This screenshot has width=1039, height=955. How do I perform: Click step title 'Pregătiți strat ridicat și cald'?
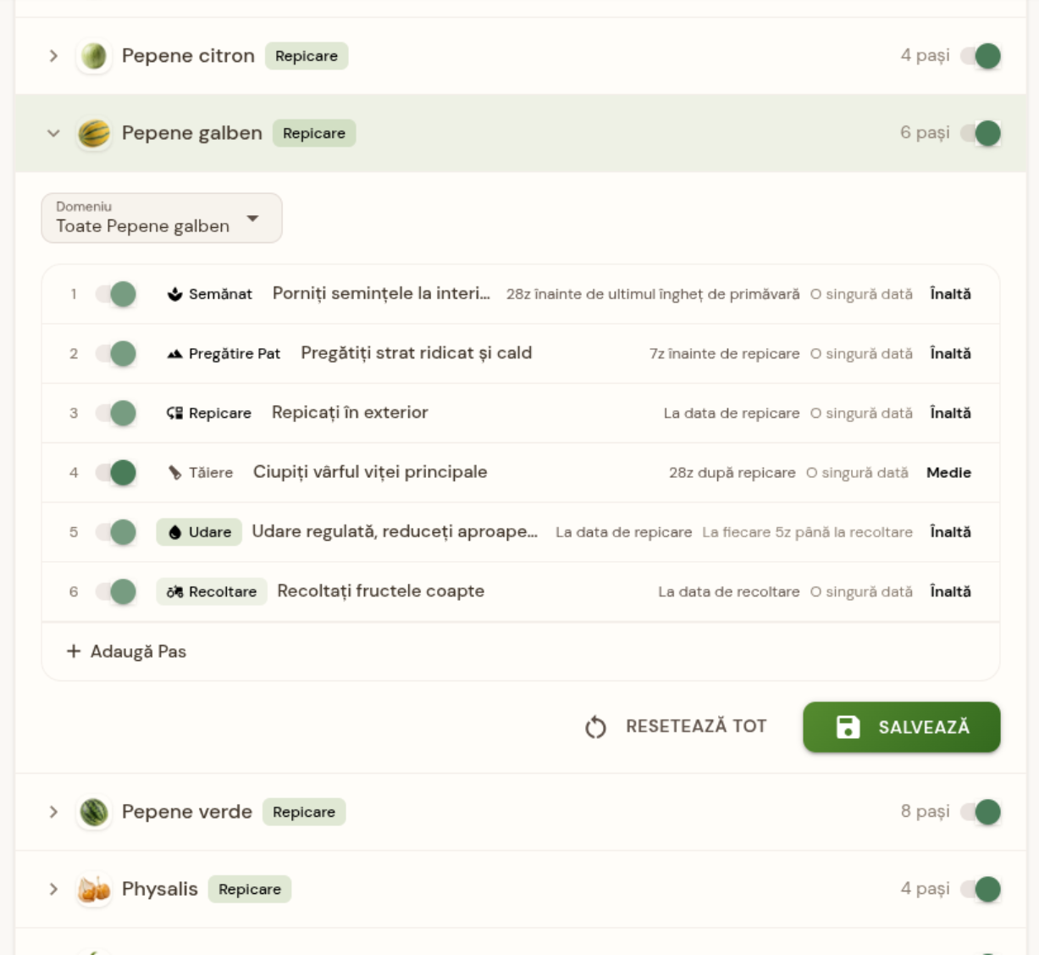[x=417, y=353]
